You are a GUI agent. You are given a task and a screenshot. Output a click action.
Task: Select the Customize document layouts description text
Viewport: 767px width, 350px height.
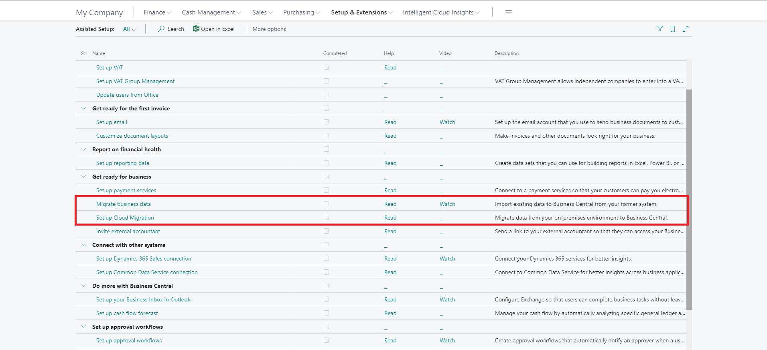pos(575,136)
